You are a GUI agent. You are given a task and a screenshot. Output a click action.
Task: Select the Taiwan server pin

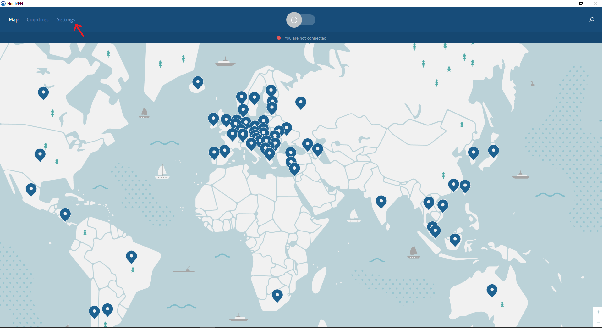pyautogui.click(x=465, y=186)
